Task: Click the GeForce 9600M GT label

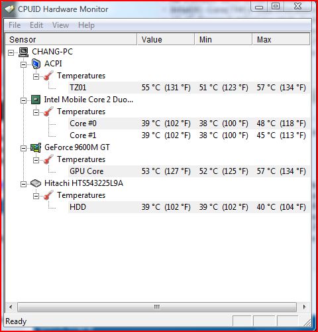Action: 77,147
